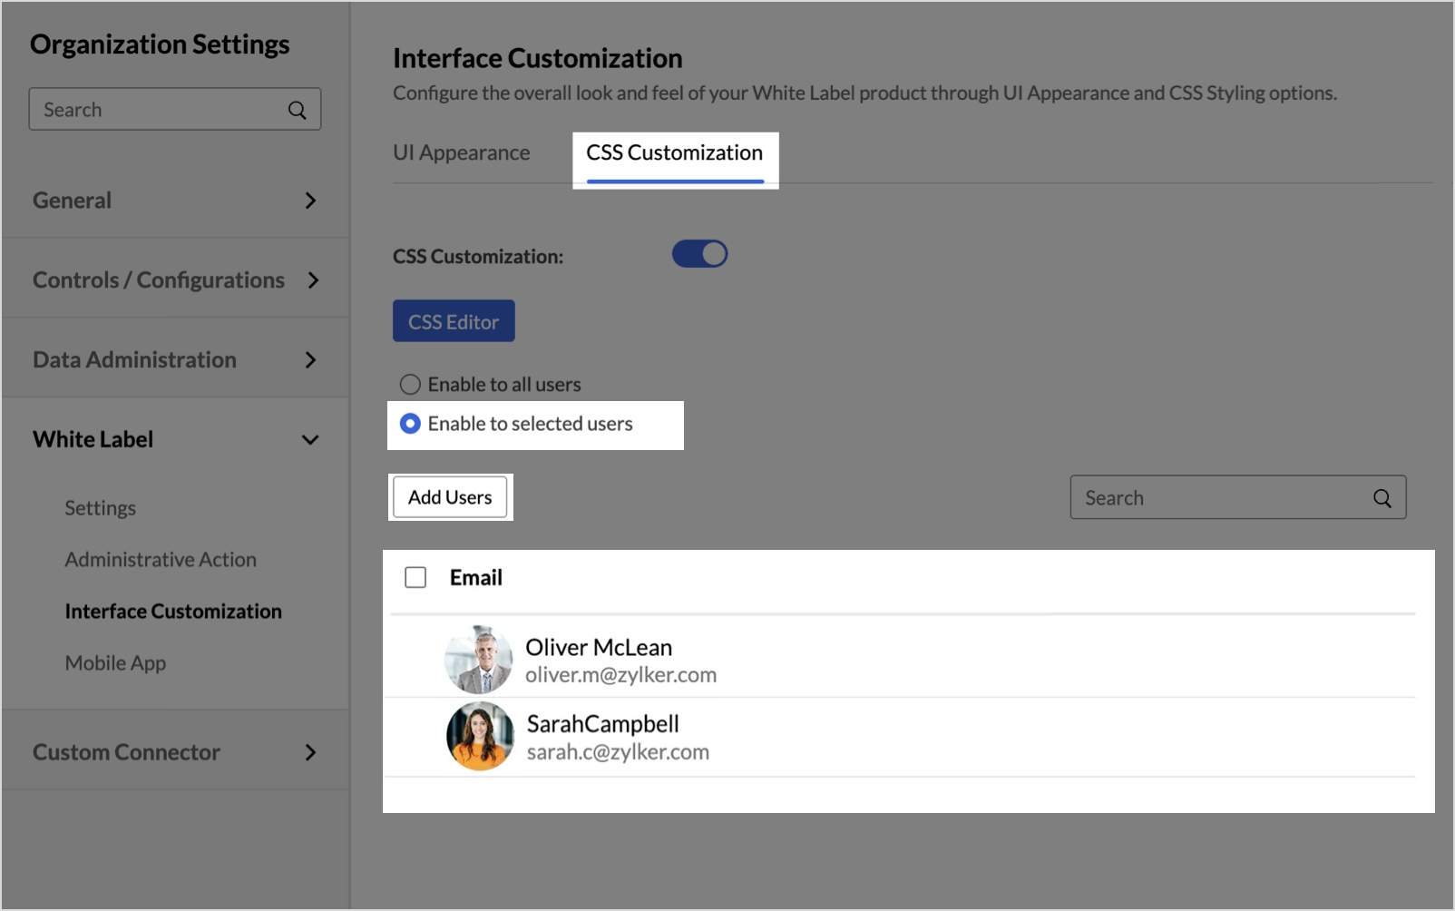Focus the Organization Settings search field
This screenshot has width=1455, height=911.
(159, 110)
